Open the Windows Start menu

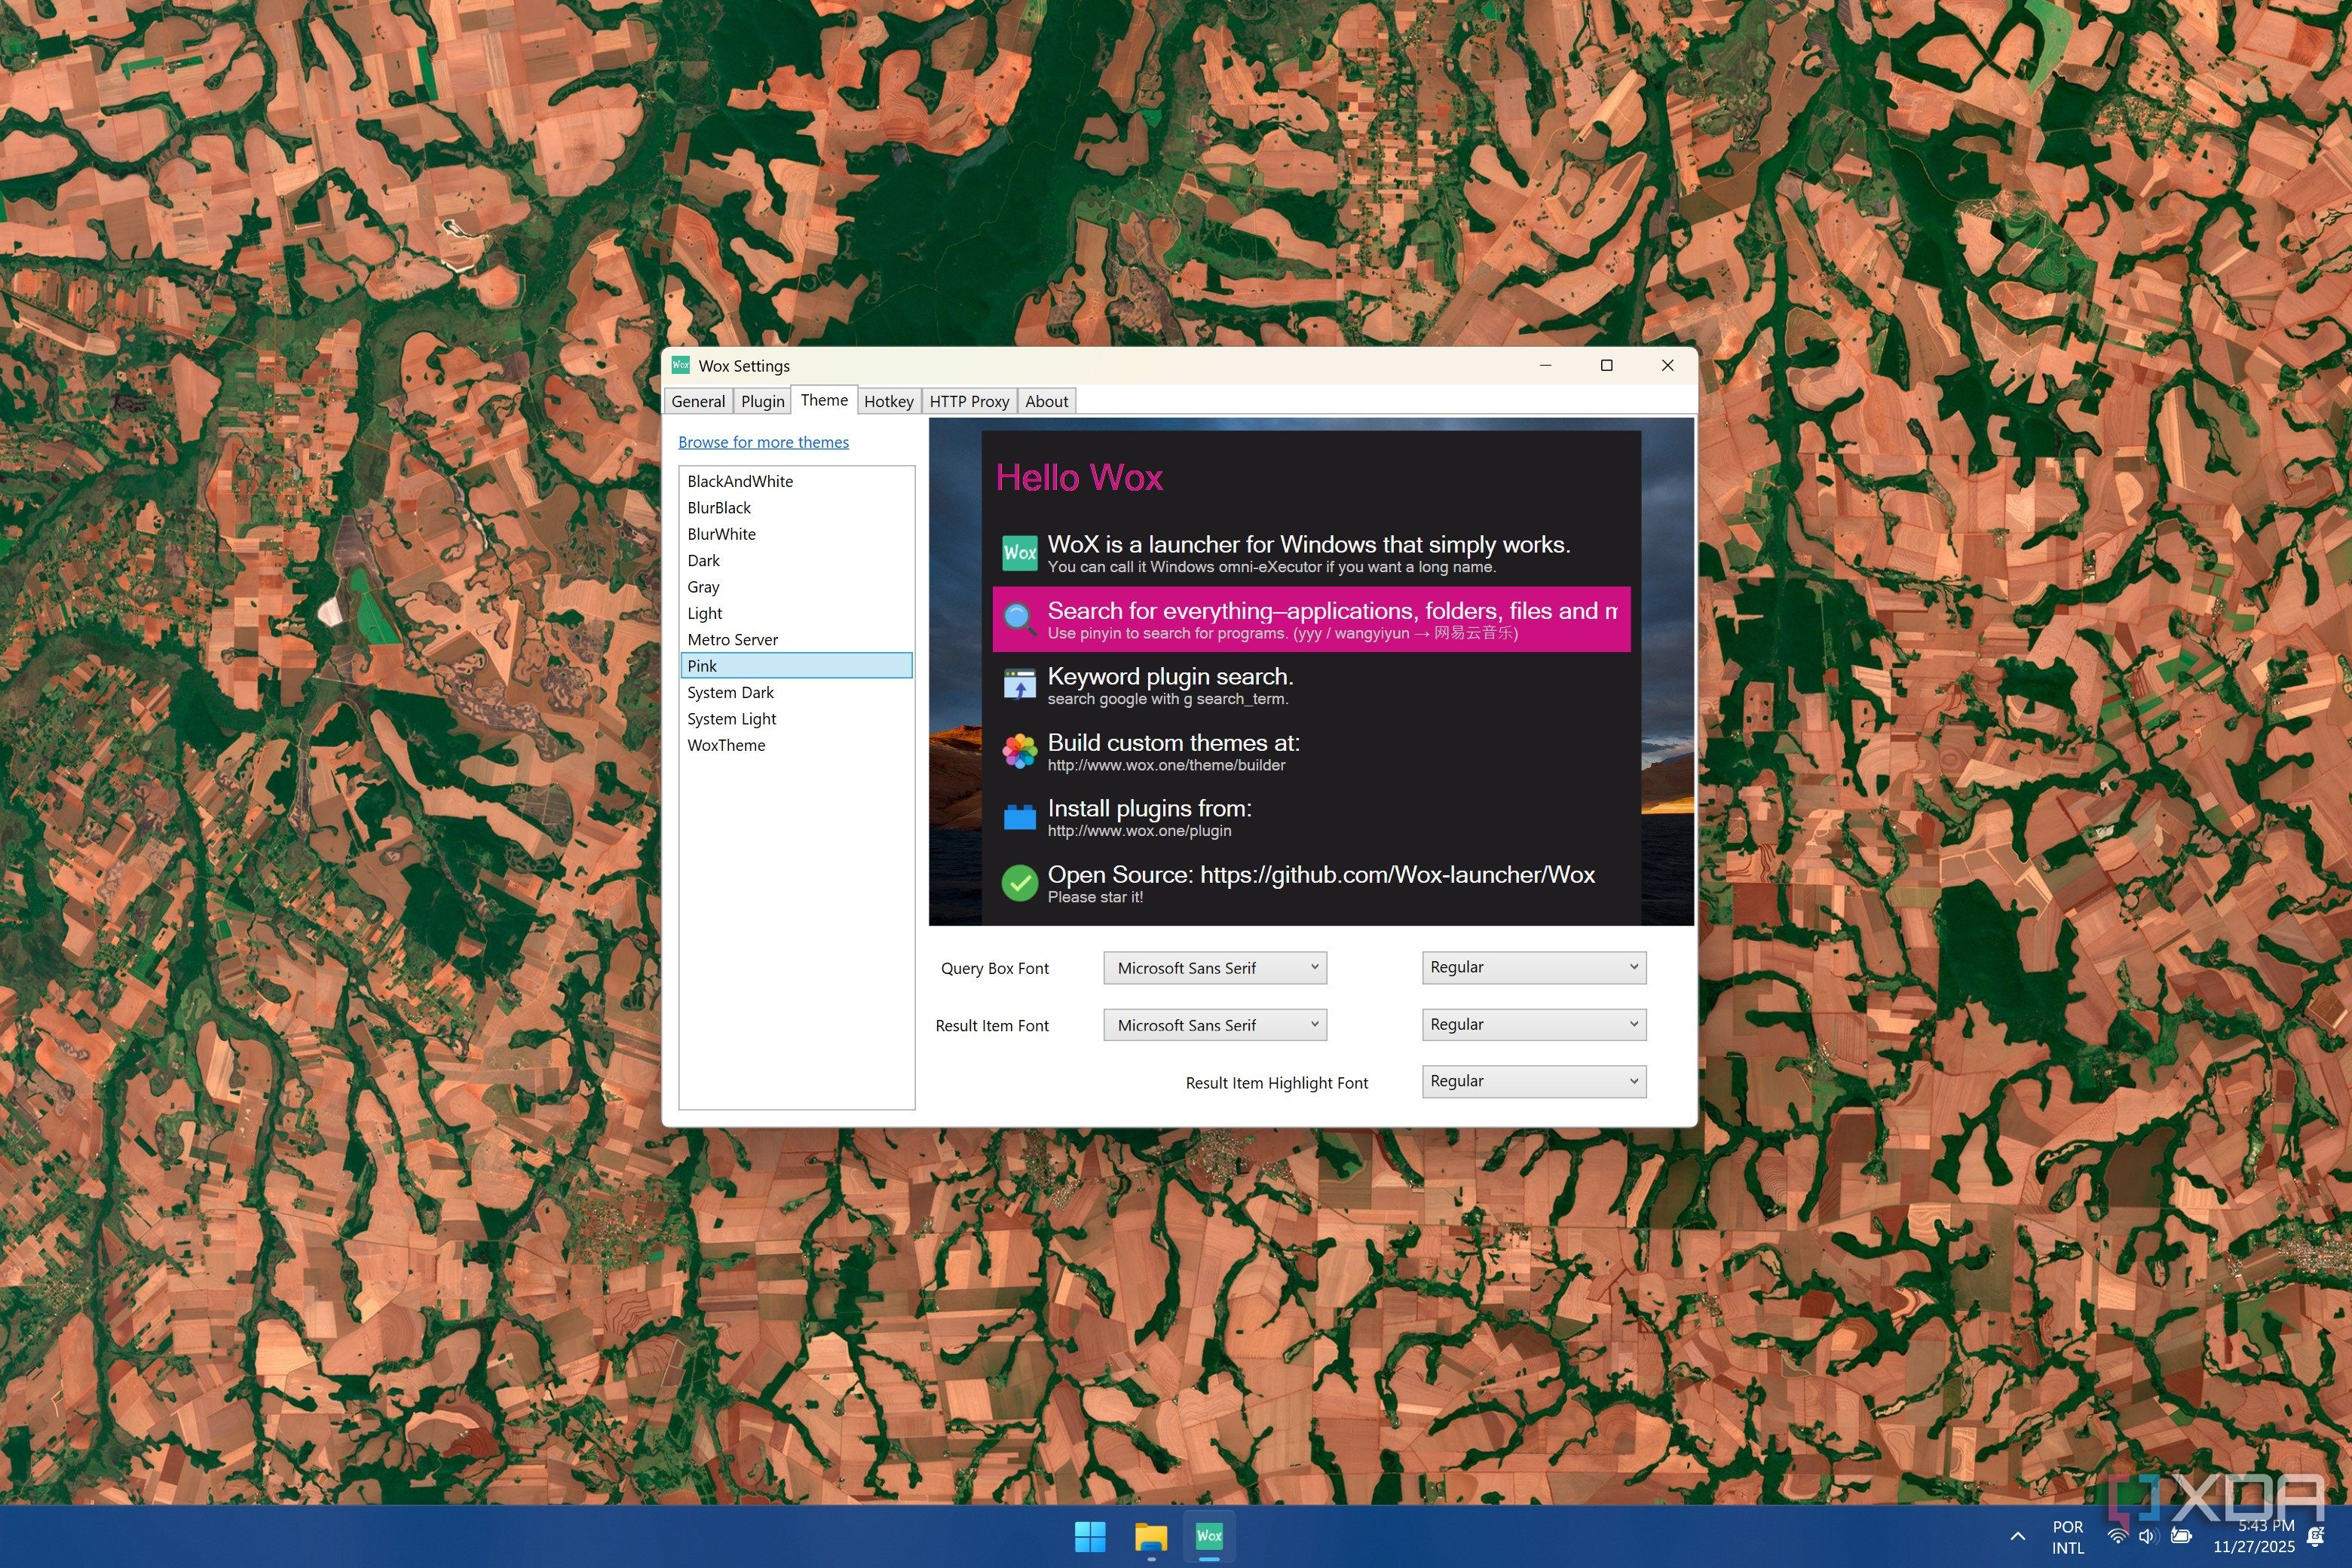[1090, 1536]
